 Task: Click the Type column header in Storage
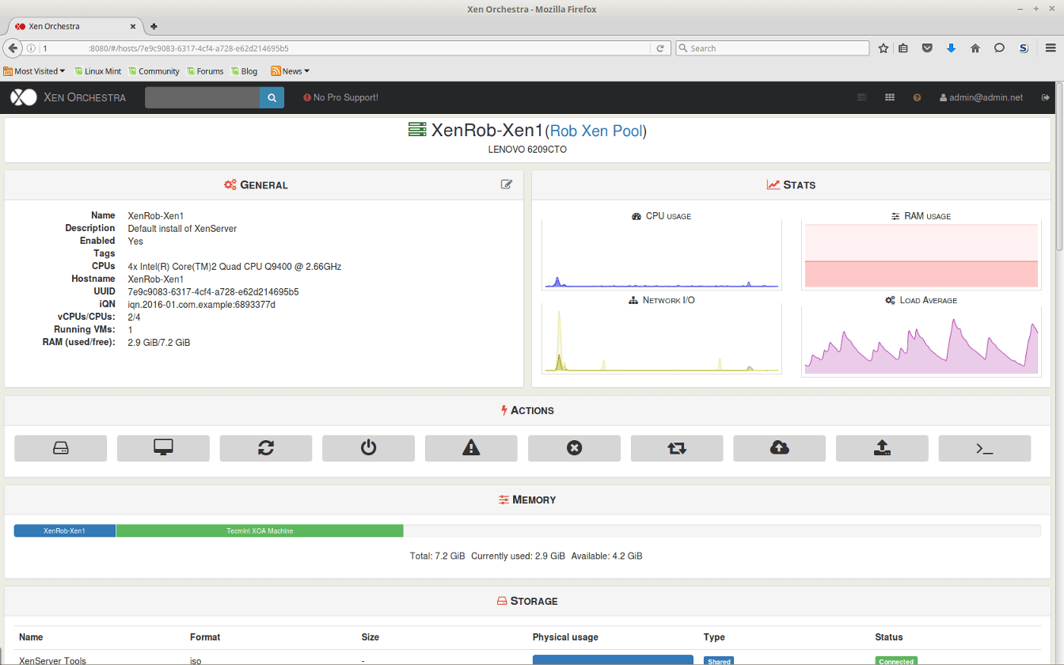coord(714,636)
